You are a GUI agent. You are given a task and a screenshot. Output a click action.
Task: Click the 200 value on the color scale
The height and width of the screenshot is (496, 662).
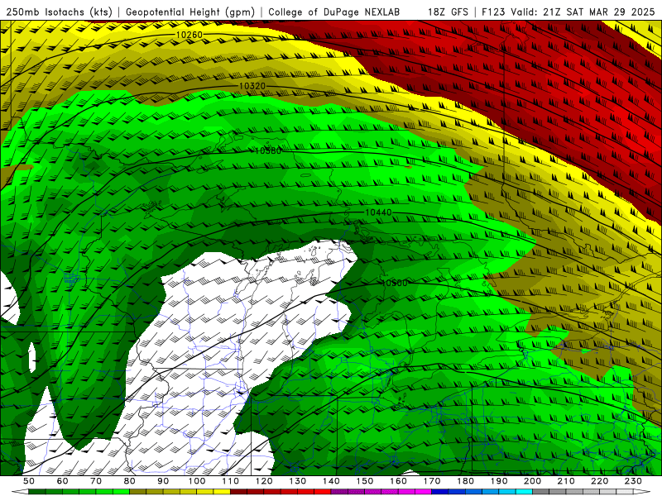click(532, 481)
